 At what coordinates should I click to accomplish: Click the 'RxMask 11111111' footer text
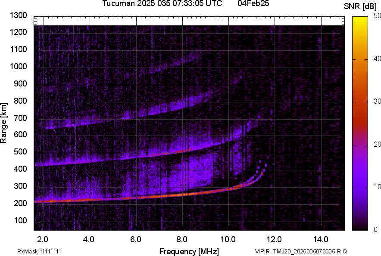point(39,251)
